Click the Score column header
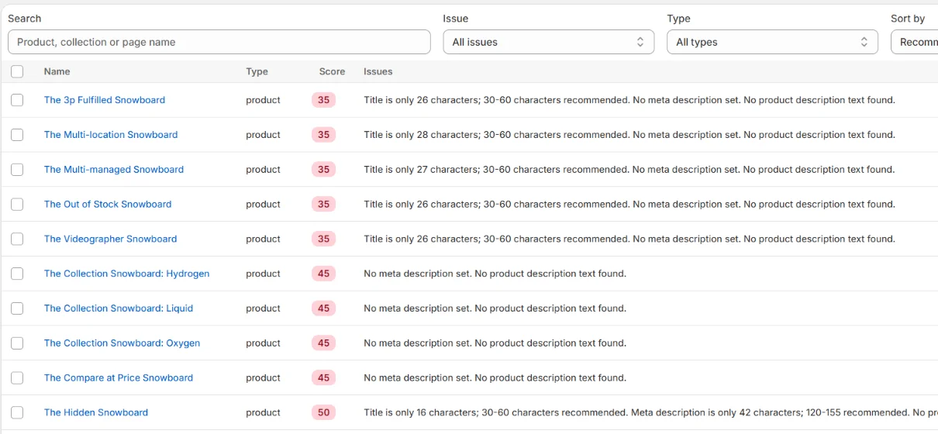The height and width of the screenshot is (434, 938). coord(332,71)
